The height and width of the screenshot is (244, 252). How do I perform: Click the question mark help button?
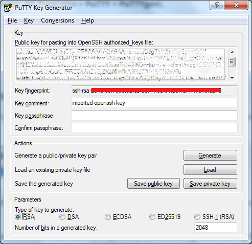(217, 6)
